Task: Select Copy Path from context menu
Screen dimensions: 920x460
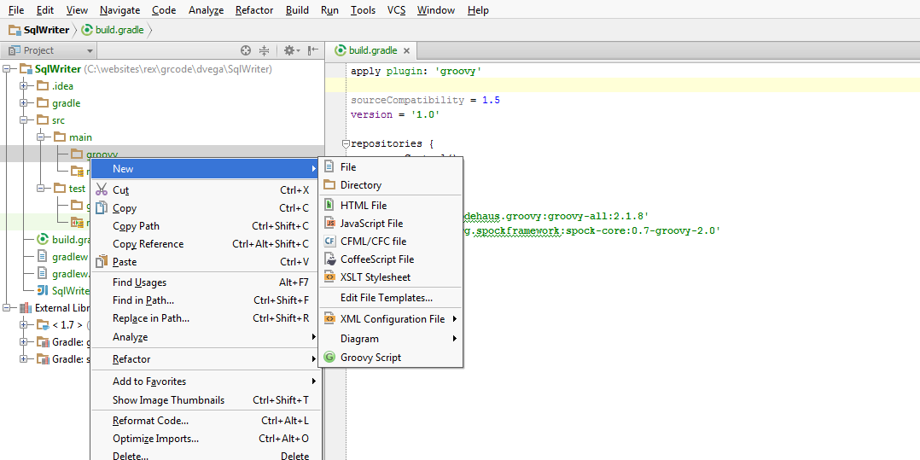Action: tap(207, 226)
